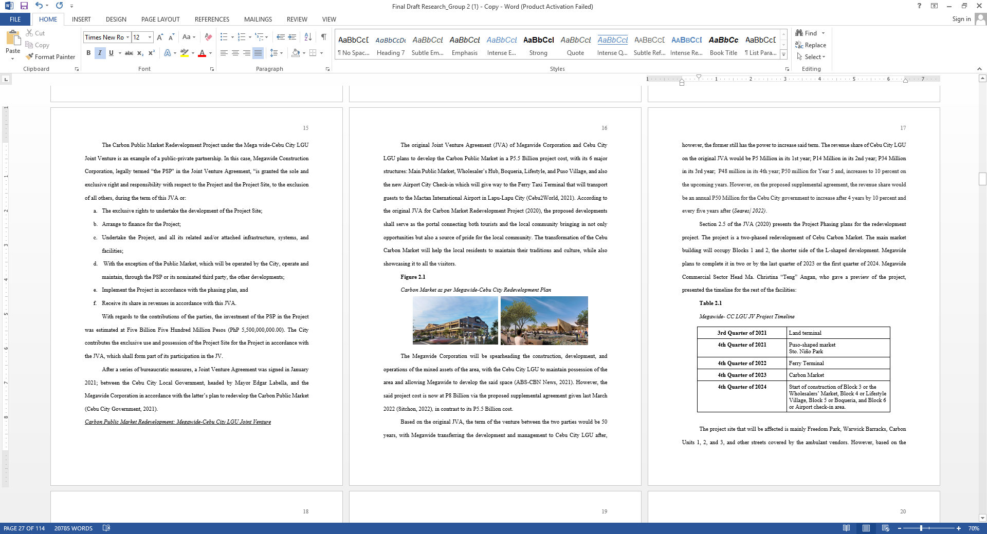Apply the Heading 7 style
This screenshot has height=534, width=987.
point(390,45)
